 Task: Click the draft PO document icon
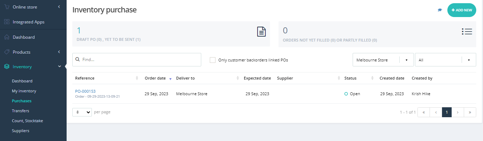tap(261, 32)
